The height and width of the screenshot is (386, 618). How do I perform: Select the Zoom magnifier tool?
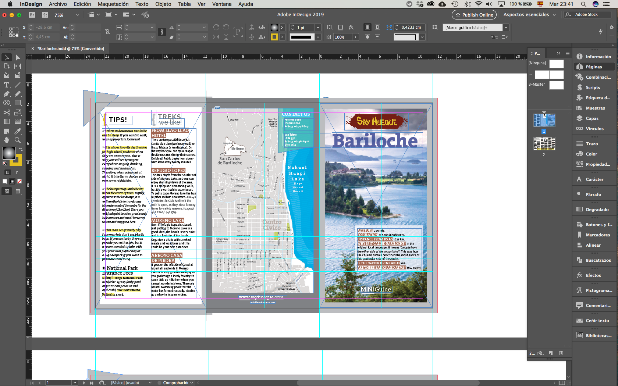[18, 140]
